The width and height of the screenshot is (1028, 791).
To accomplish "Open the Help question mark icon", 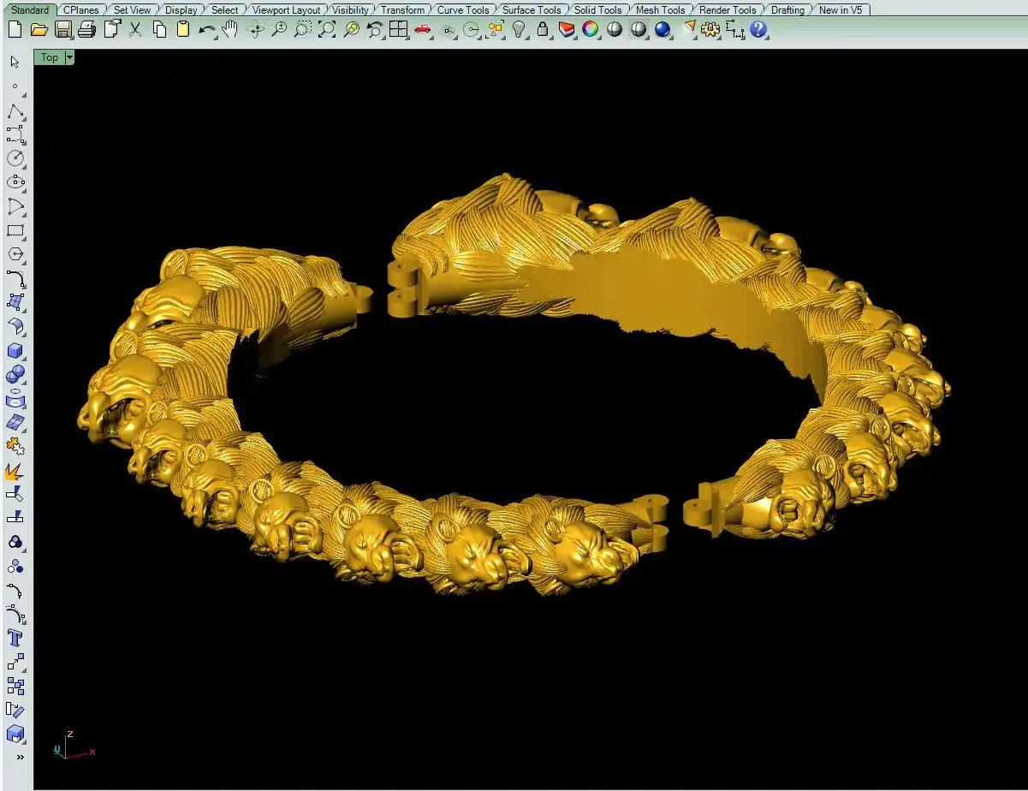I will point(758,30).
